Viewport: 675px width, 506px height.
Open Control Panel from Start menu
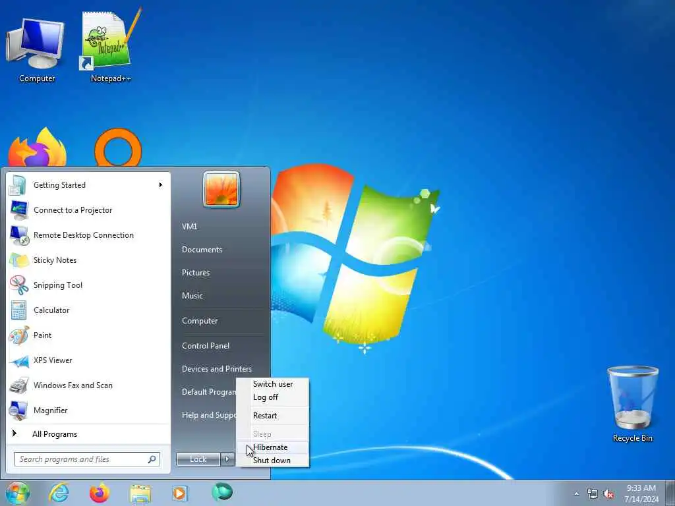[x=206, y=346]
